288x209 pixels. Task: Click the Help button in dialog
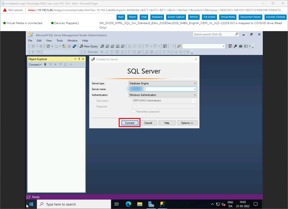tap(167, 123)
